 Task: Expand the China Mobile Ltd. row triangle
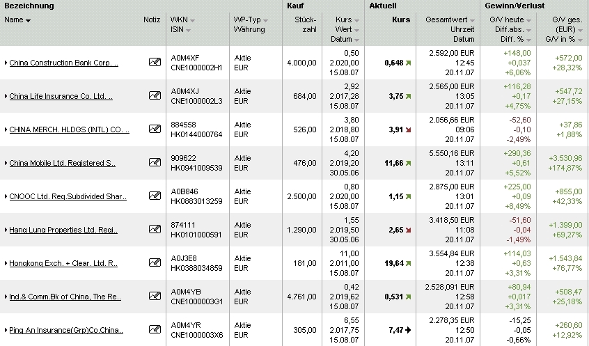6,164
